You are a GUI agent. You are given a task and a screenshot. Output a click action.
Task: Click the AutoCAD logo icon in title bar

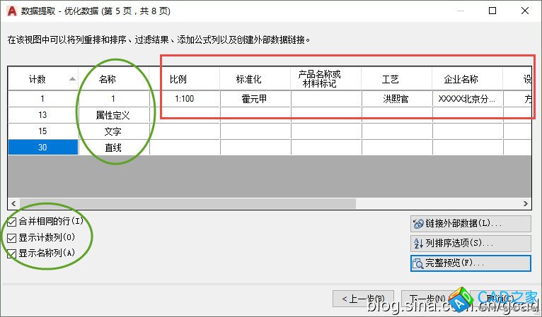click(x=10, y=11)
